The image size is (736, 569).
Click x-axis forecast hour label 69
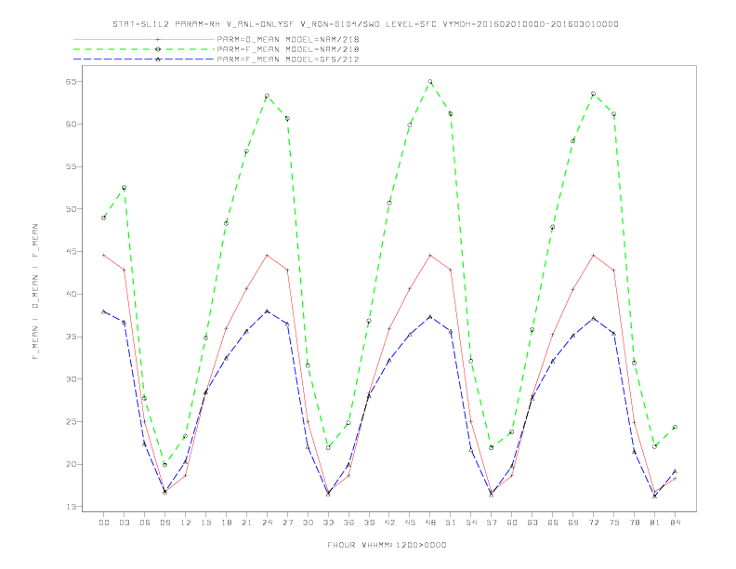pos(573,523)
